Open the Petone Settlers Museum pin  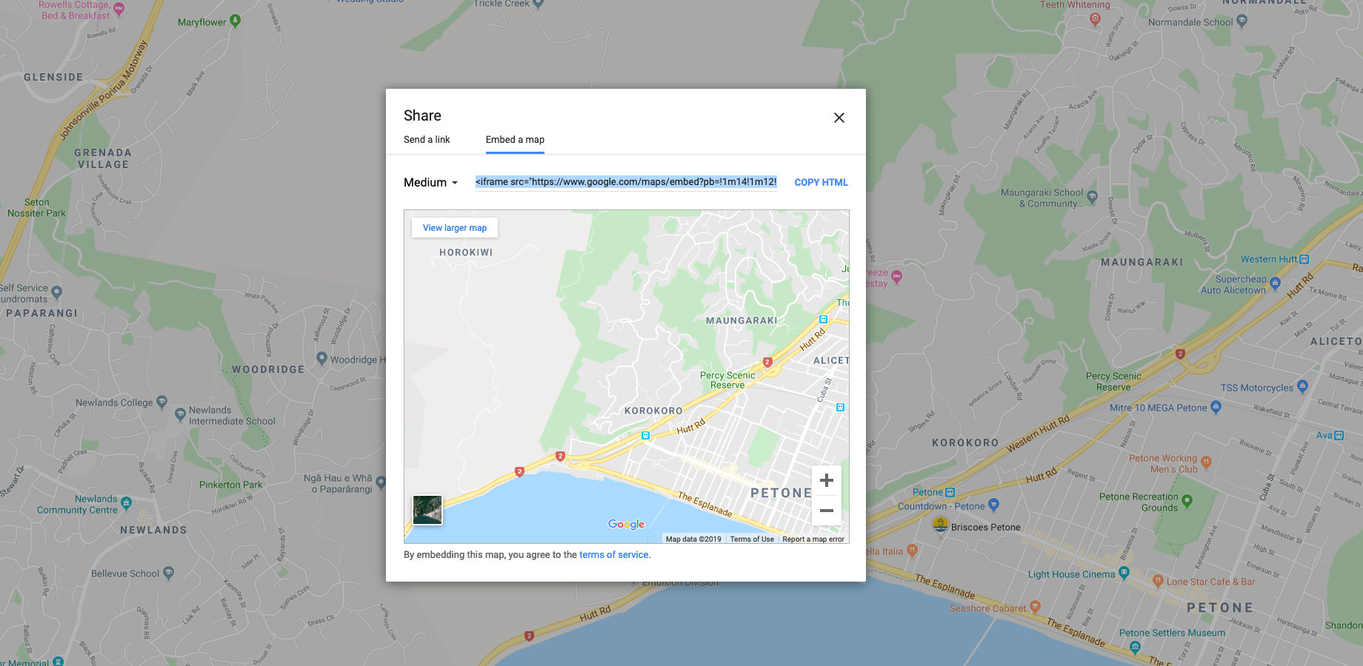tap(1135, 647)
